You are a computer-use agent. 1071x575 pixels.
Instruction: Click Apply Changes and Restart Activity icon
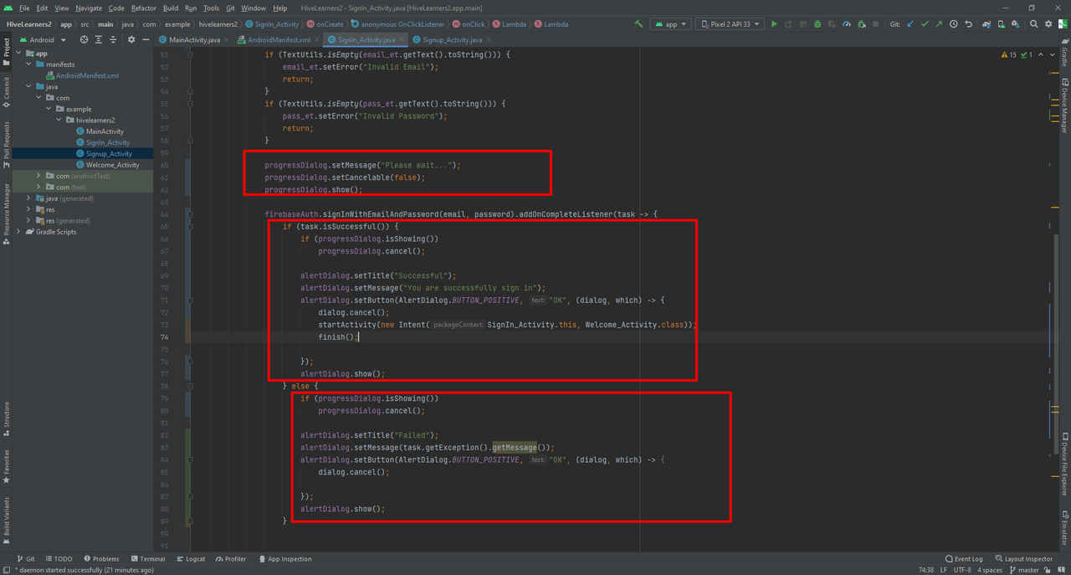click(788, 24)
